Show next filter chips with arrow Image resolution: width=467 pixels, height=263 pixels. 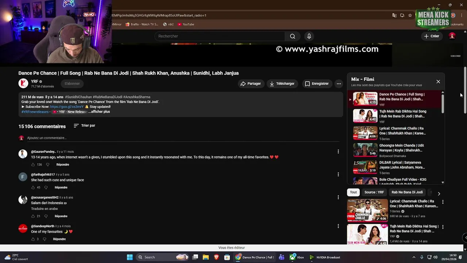point(439,194)
